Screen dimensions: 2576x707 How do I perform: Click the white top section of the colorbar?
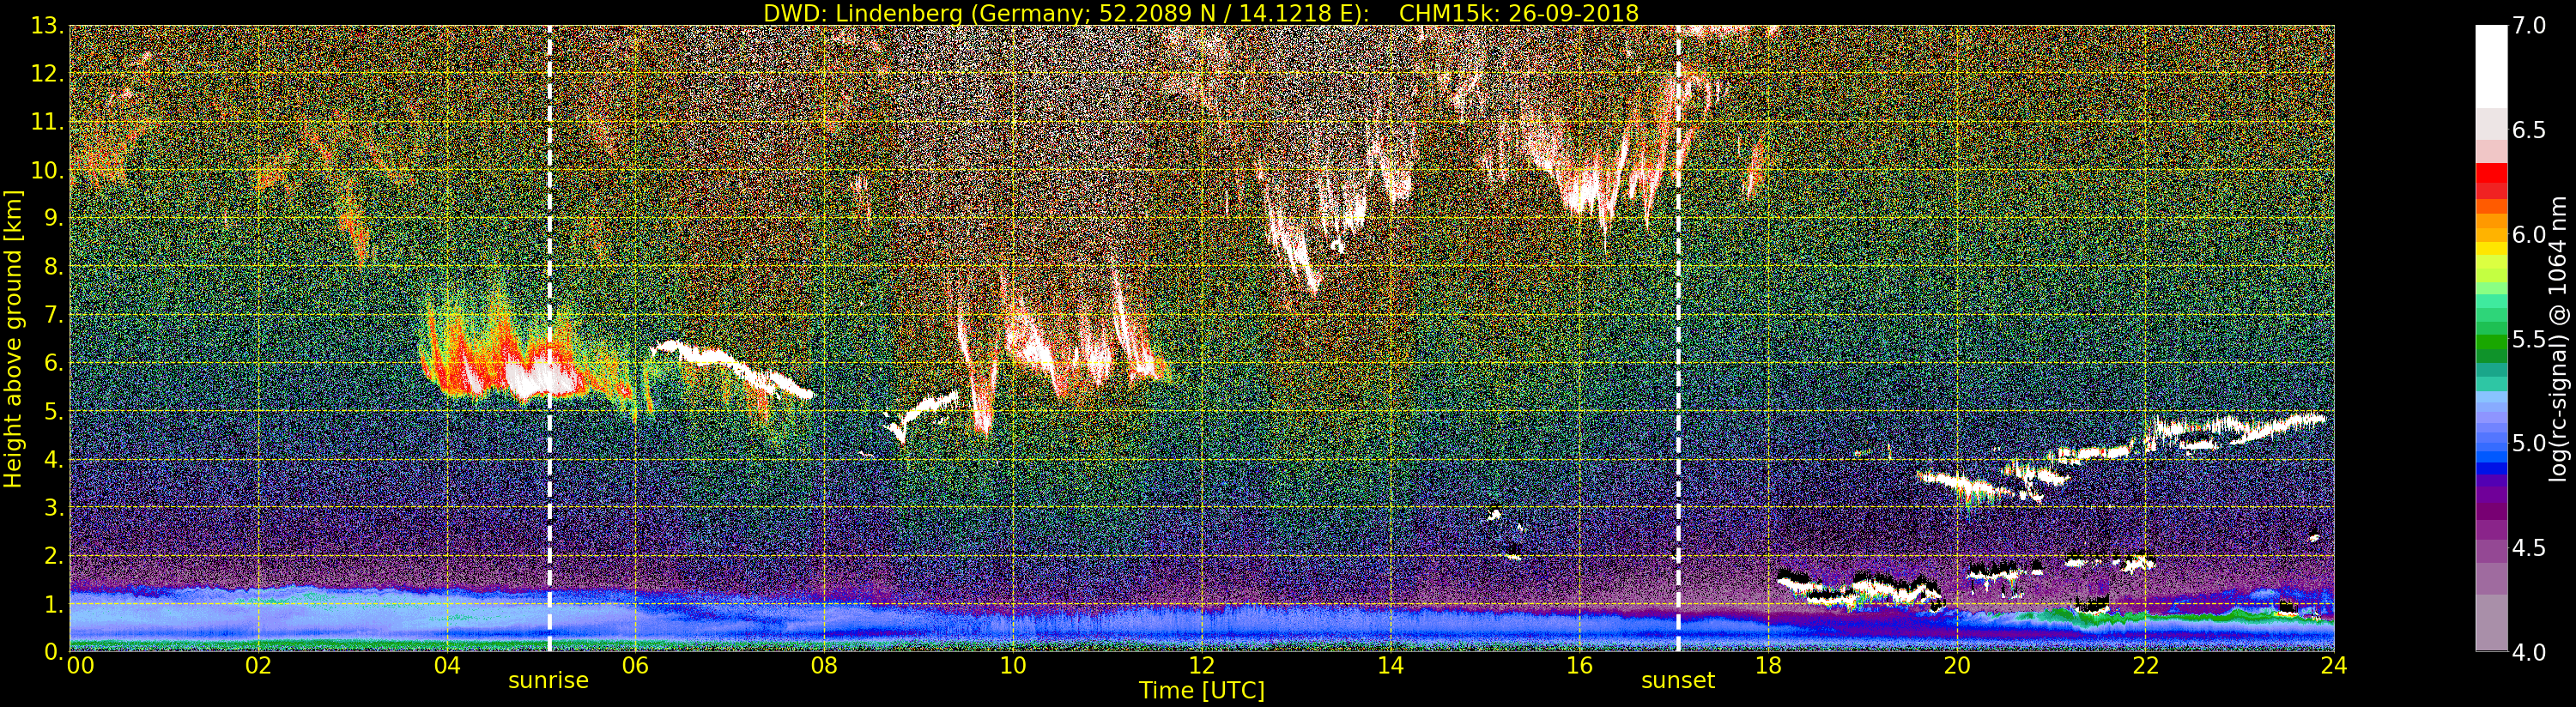pyautogui.click(x=2490, y=60)
